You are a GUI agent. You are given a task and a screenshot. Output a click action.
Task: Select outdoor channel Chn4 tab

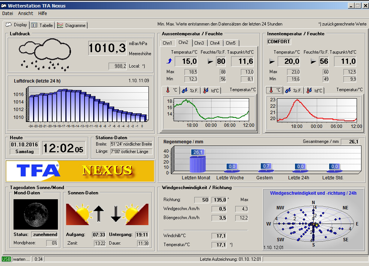215,43
